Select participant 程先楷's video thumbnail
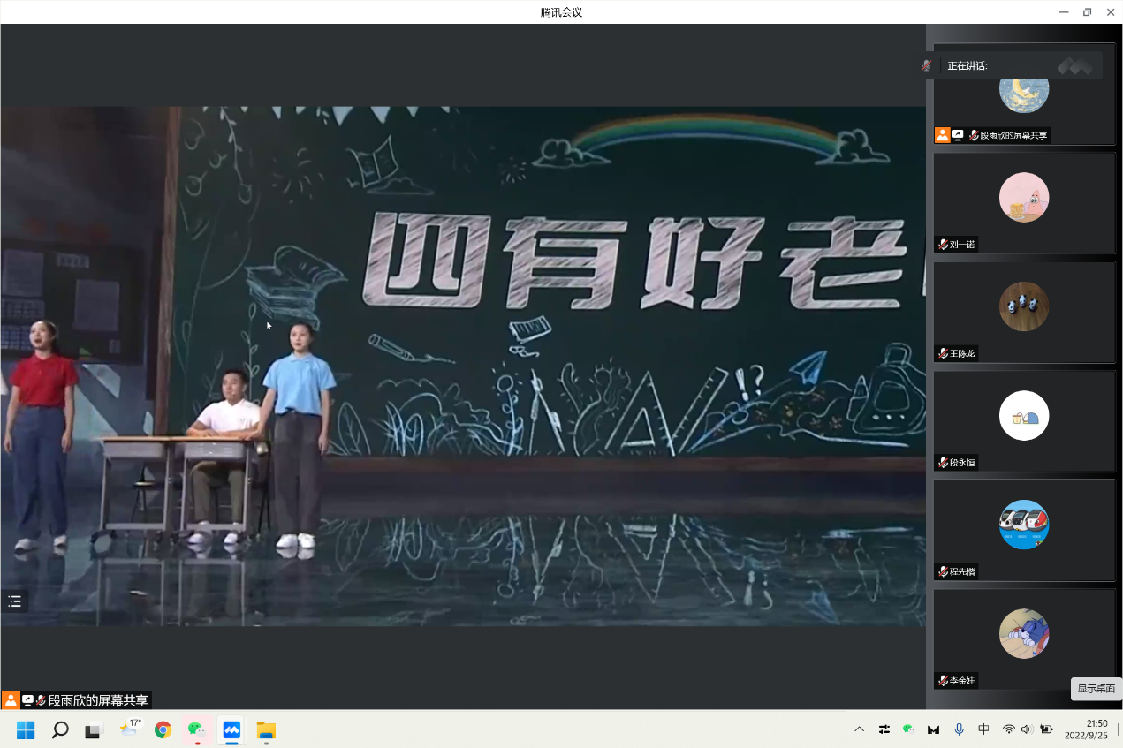Screen dimensions: 1123x748 pos(1023,525)
